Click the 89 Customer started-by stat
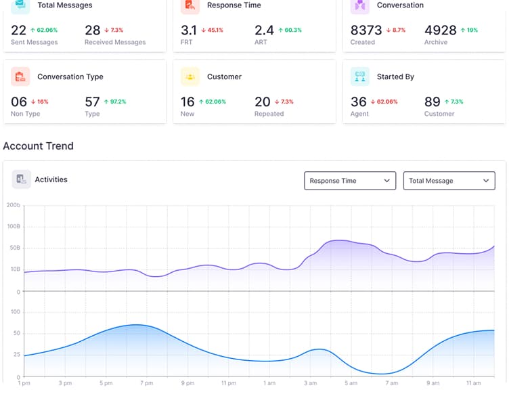Screen dimensions: 509x394 tap(433, 102)
